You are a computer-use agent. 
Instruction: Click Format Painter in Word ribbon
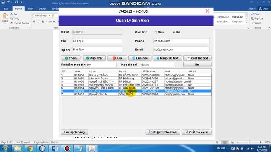19,23
